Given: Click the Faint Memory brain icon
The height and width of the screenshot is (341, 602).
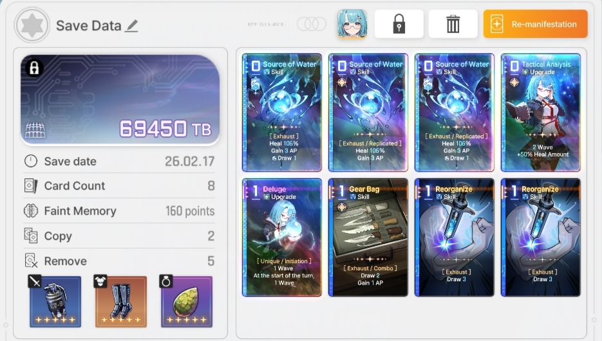Looking at the screenshot, I should (31, 211).
